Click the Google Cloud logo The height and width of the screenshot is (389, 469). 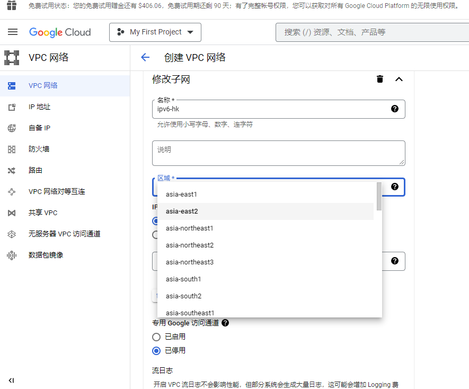coord(60,32)
